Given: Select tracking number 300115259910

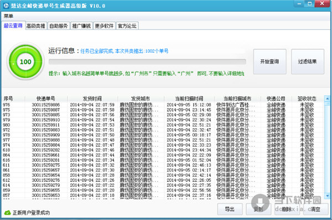Looking at the screenshot, I should click(x=46, y=120).
